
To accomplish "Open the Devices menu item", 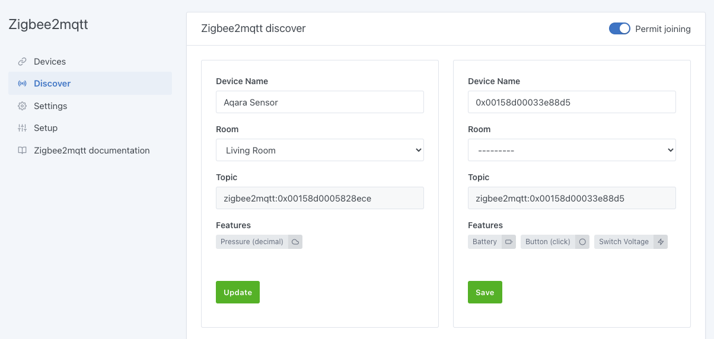I will [x=50, y=62].
